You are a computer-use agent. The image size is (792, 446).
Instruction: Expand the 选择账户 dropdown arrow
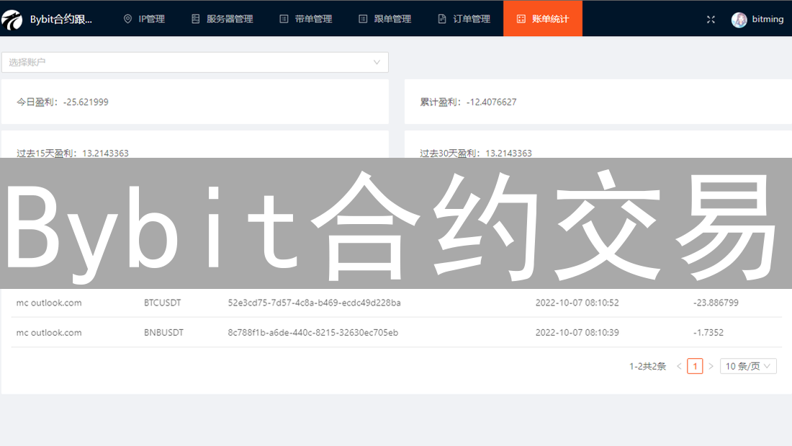point(377,62)
